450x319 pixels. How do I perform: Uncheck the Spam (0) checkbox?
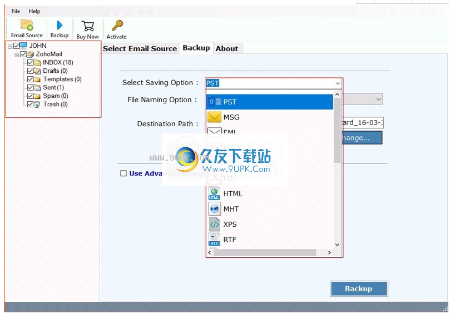pyautogui.click(x=31, y=96)
